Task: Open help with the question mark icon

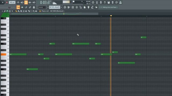Action: (x=105, y=2)
